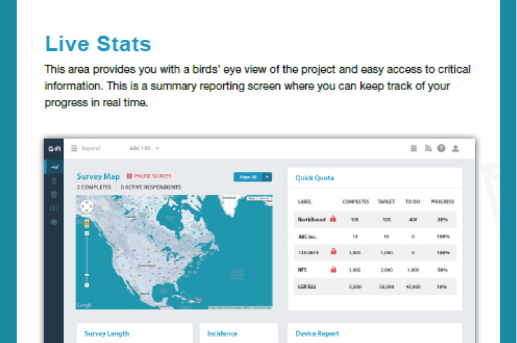Click the map pan control circle
Screen dimensions: 517x343
[87, 207]
